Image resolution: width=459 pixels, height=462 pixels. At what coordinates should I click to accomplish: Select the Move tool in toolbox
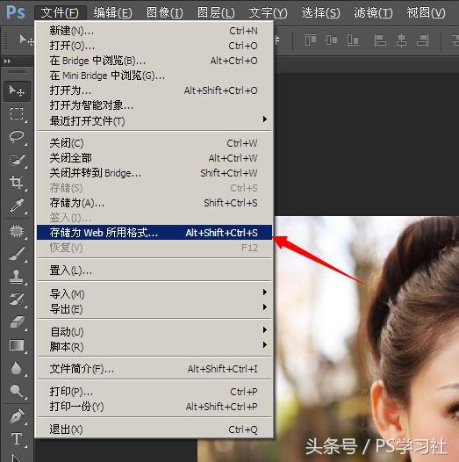17,91
